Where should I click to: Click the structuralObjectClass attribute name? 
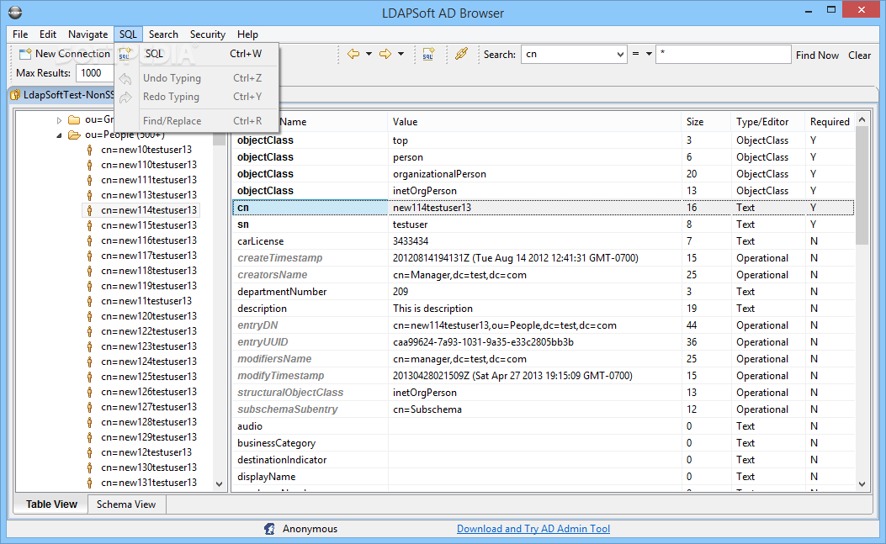[290, 393]
